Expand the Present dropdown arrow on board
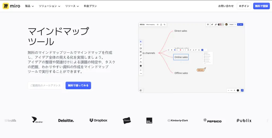 [x=235, y=25]
